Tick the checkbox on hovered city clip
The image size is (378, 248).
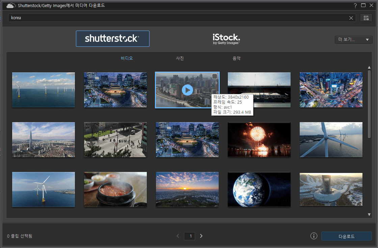point(214,76)
